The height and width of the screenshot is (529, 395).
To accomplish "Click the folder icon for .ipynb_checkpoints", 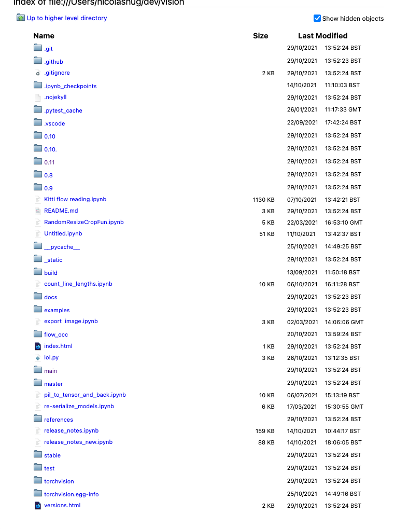I will (38, 85).
